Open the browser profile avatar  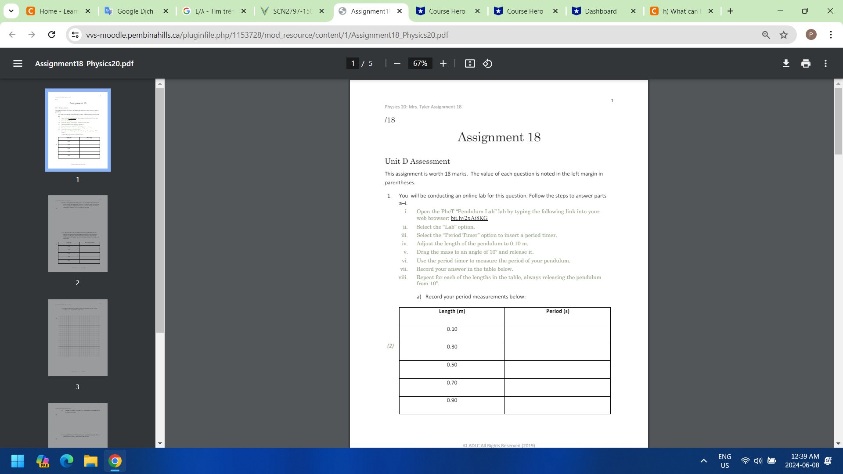(811, 35)
